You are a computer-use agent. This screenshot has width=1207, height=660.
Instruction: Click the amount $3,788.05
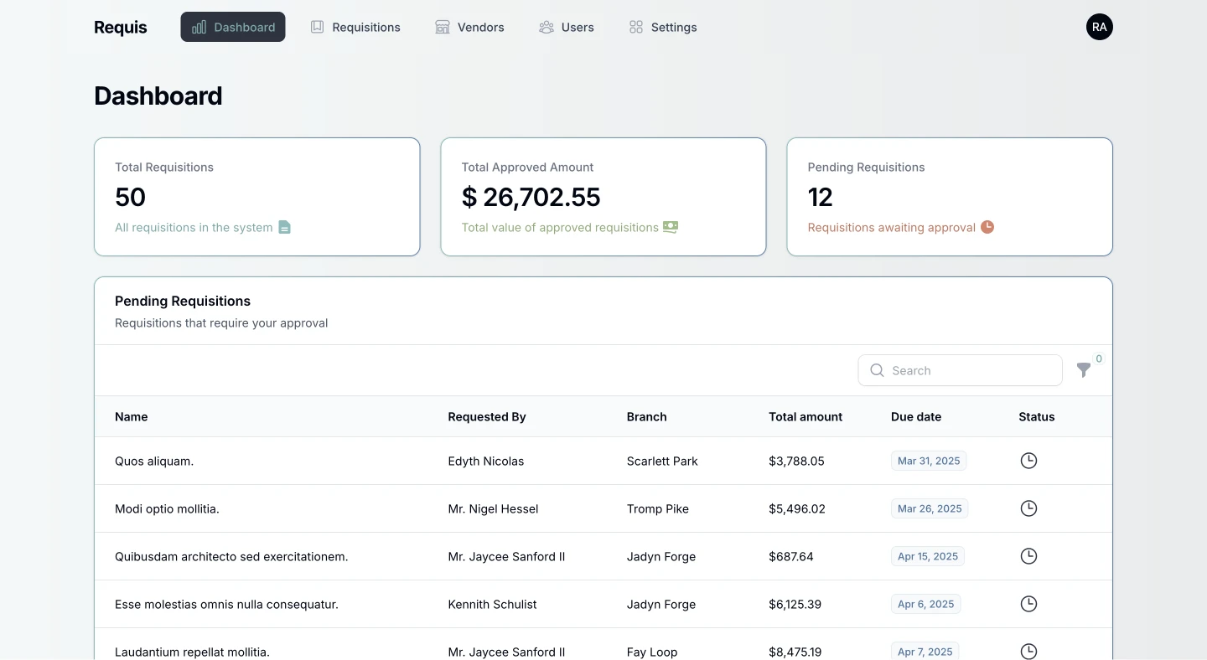coord(796,461)
